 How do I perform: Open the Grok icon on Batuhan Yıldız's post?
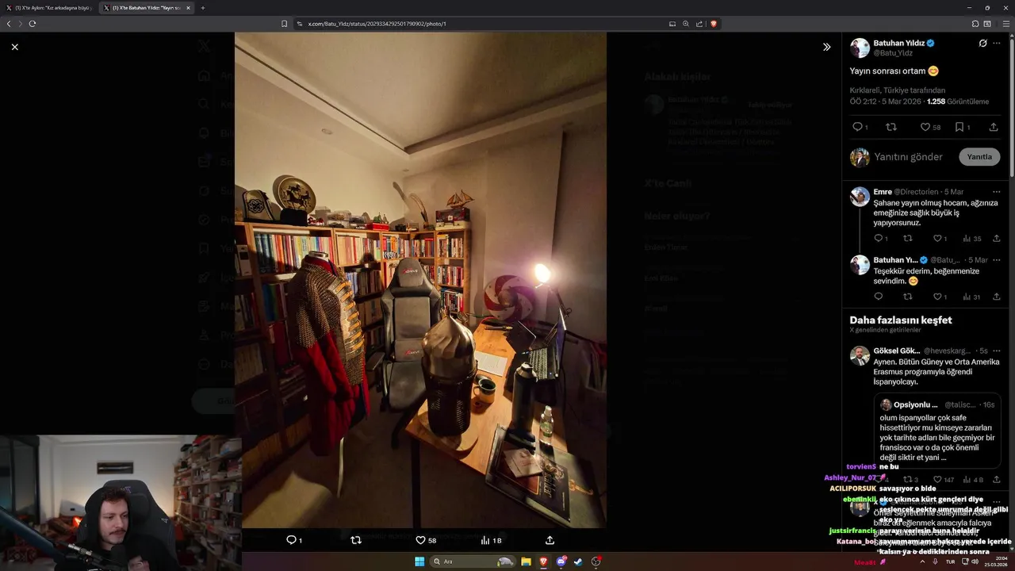[x=982, y=43]
